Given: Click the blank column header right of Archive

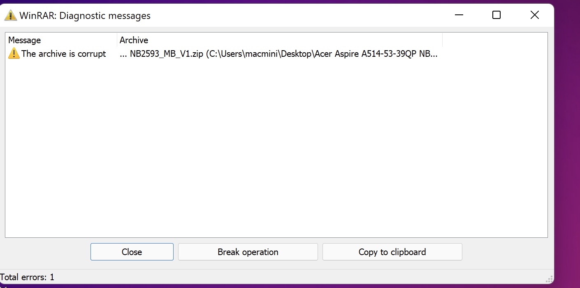Looking at the screenshot, I should (494, 40).
